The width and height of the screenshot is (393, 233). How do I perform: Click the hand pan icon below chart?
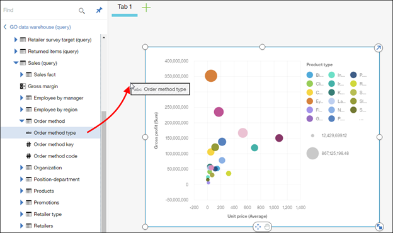coord(267,227)
